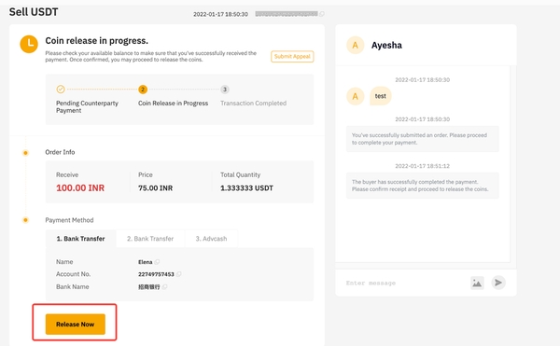Image resolution: width=560 pixels, height=346 pixels.
Task: Copy account number 22749757453
Action: (x=178, y=274)
